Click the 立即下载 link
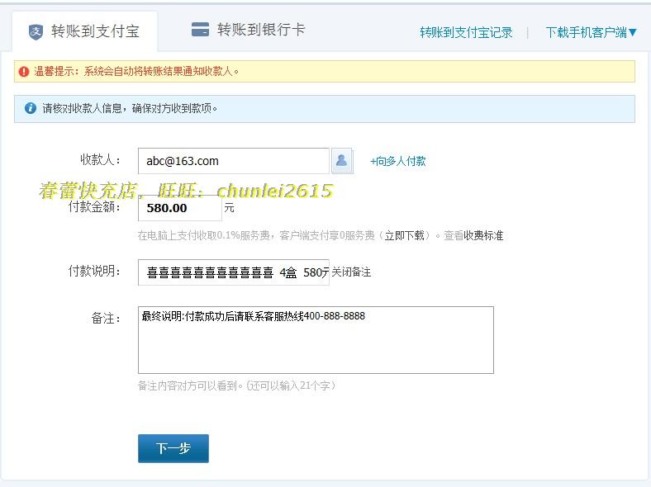 coord(404,235)
